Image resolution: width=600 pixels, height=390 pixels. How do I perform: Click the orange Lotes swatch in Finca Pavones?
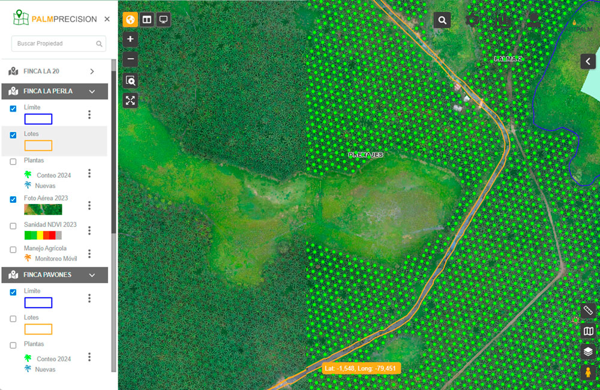tap(38, 329)
